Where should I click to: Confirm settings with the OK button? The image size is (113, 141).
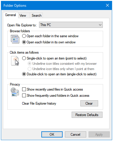point(52,135)
